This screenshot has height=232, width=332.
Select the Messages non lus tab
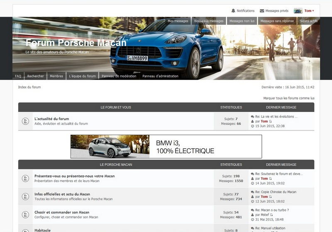coord(242,21)
